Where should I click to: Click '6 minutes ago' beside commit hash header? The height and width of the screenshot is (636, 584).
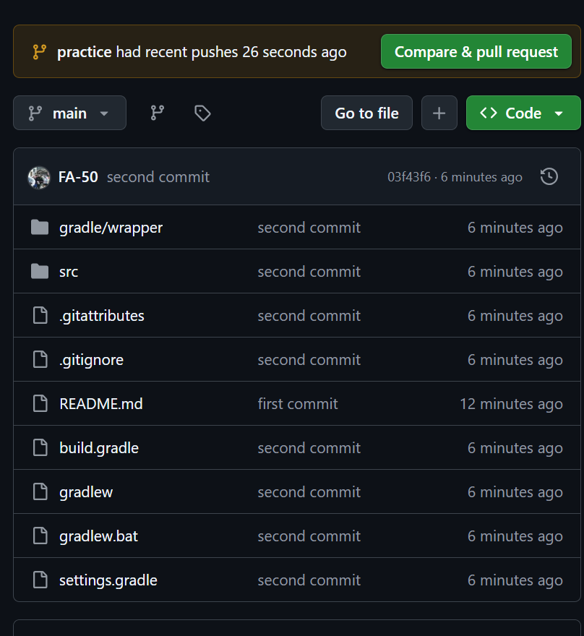481,177
